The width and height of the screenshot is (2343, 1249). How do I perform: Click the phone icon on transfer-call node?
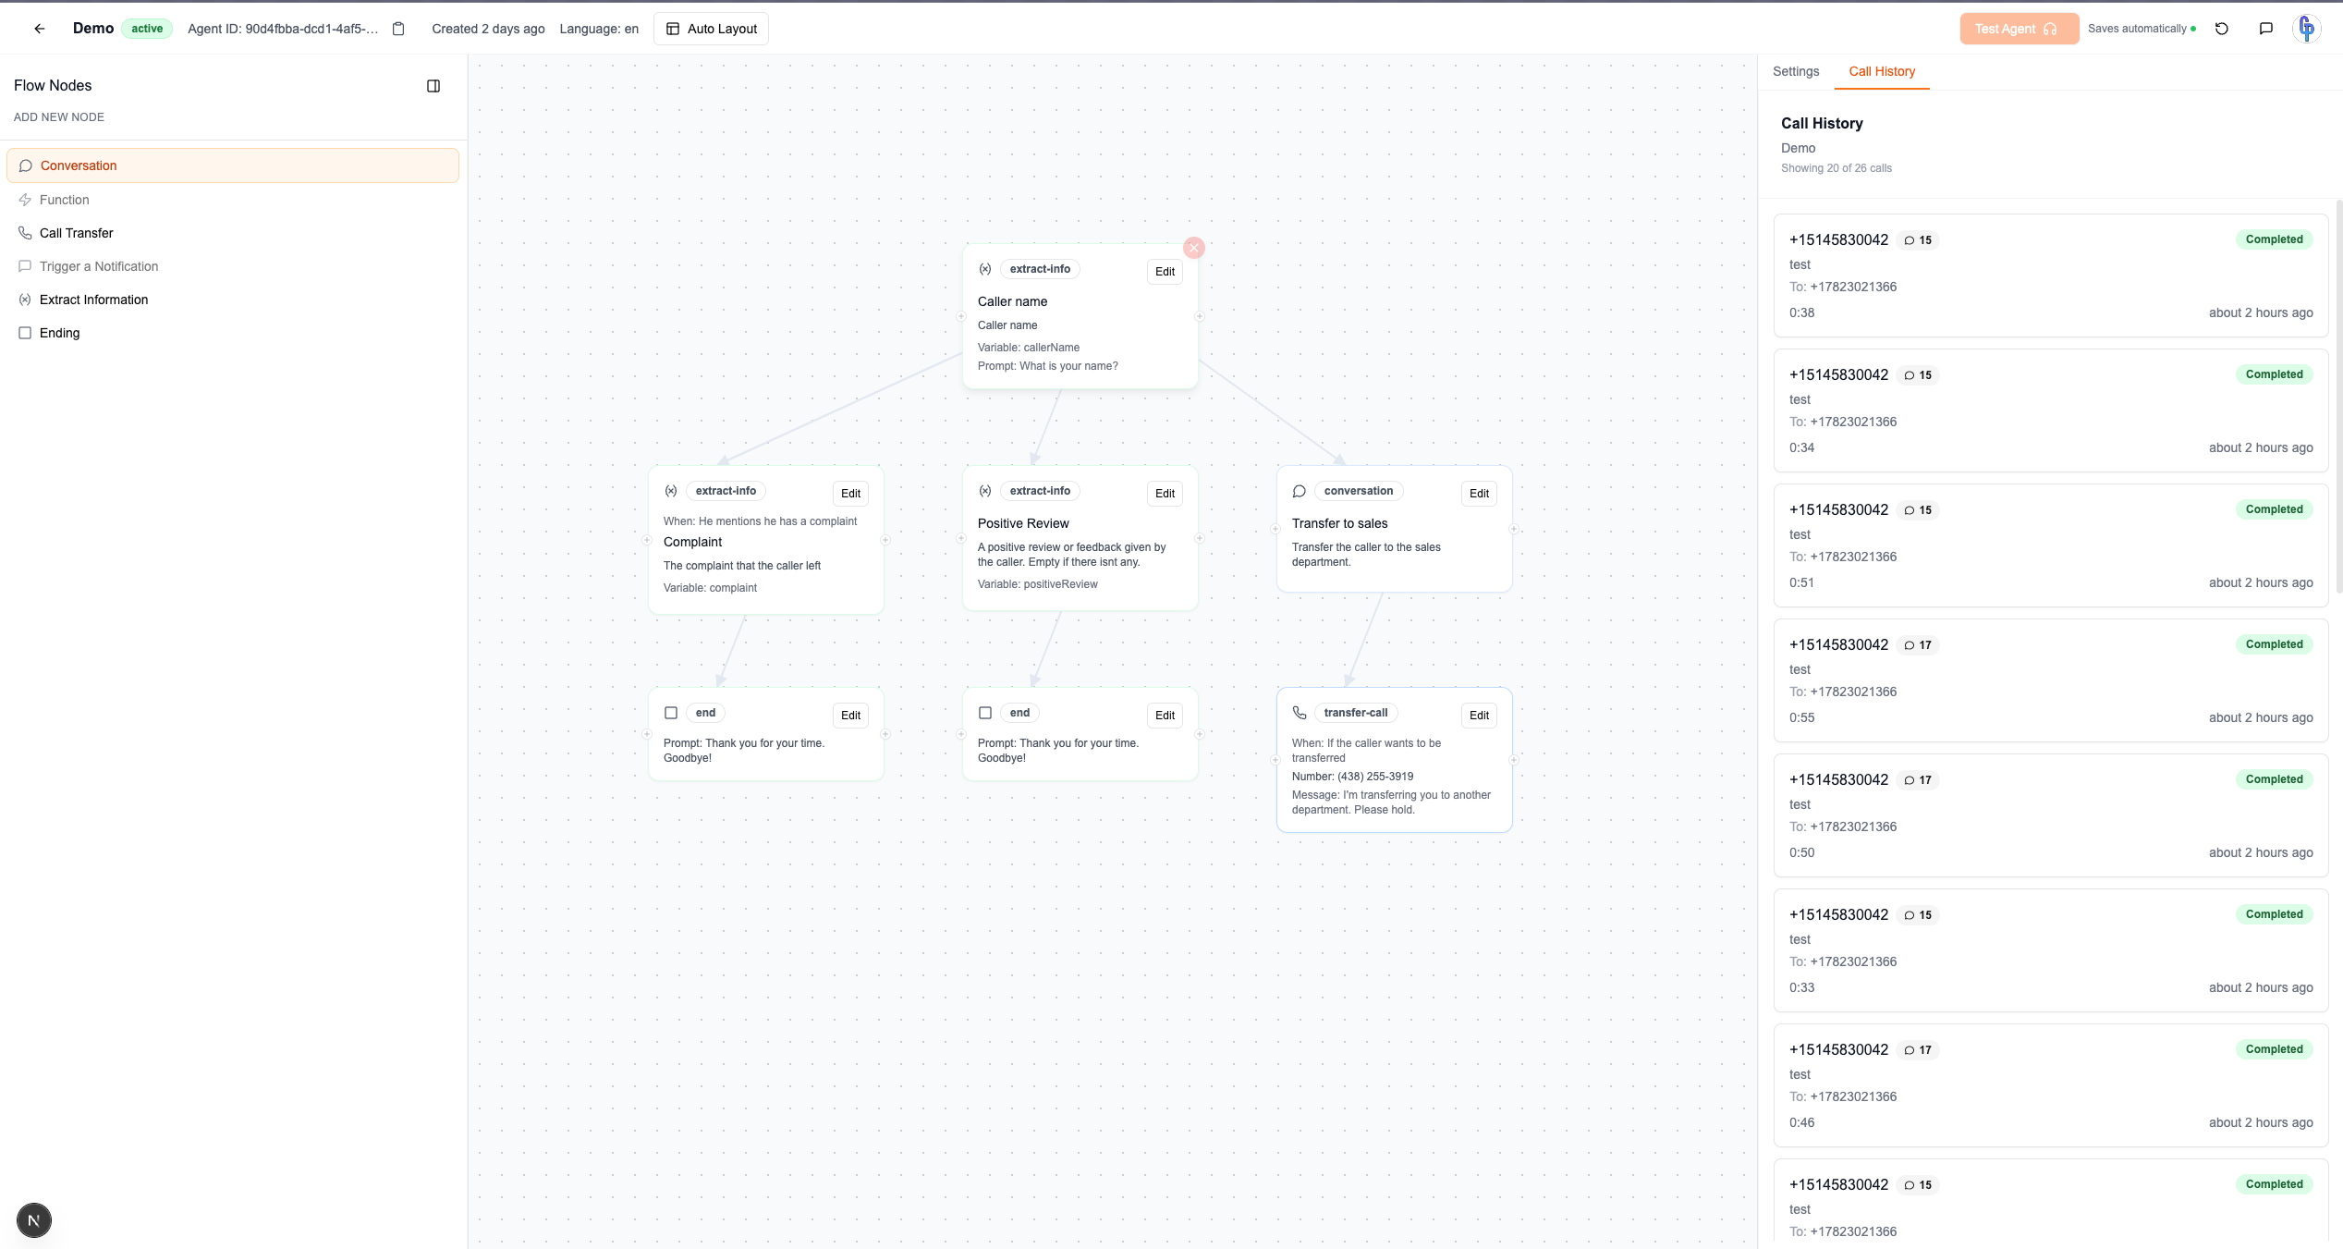(x=1300, y=713)
